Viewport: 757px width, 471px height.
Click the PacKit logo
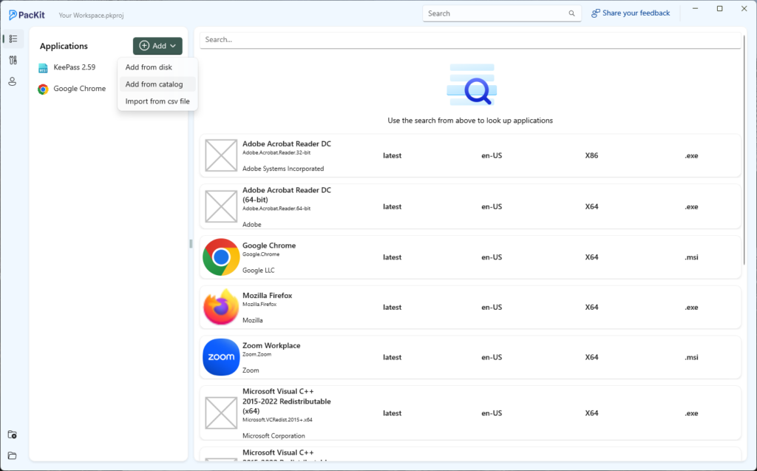28,13
